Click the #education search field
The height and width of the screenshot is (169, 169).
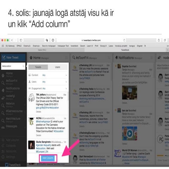point(13,66)
